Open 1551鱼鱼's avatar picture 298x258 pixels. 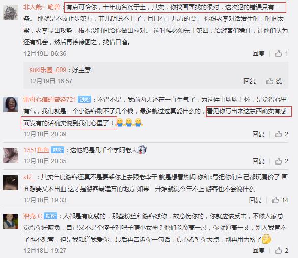[11, 155]
